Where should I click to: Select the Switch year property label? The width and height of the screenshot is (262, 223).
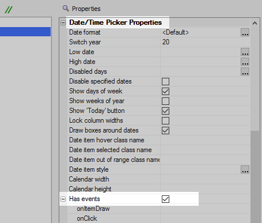85,42
